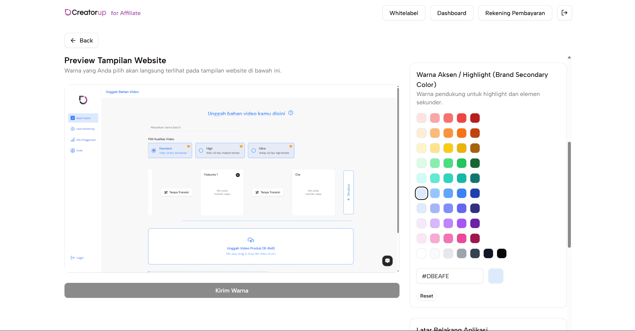Pick the dark teal swatch
Screen dimensions: 635x331
(x=475, y=178)
